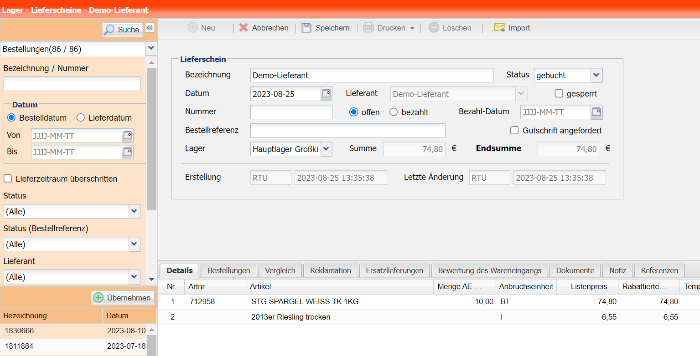Click into the Bestellreferenz input field

(x=347, y=131)
